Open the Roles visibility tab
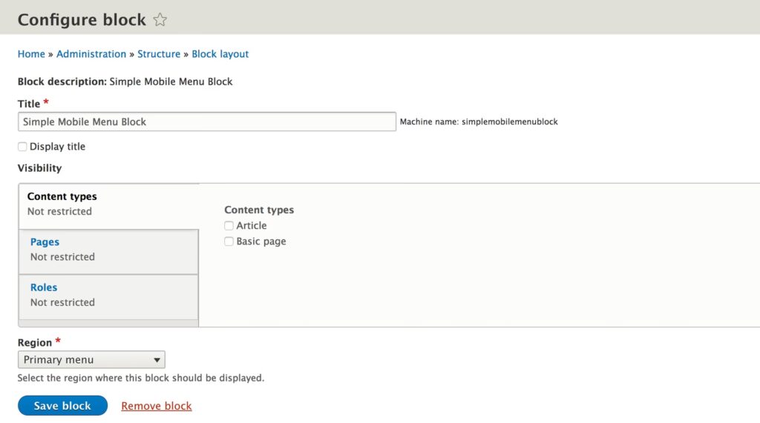760x423 pixels. 44,287
